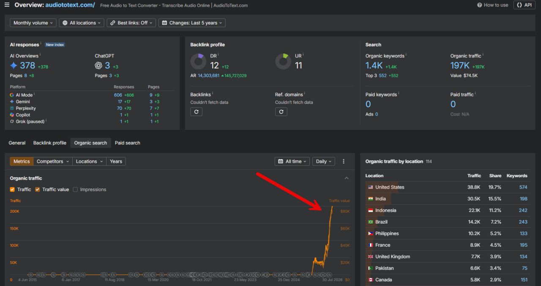Toggle the Traffic value checkbox
The image size is (541, 286).
37,190
